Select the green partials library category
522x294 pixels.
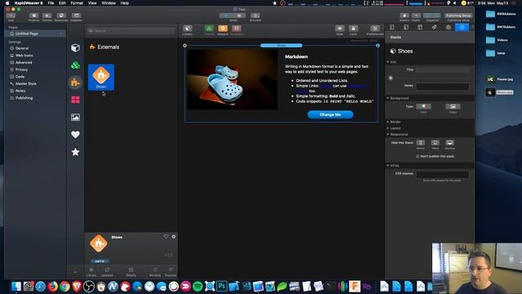[75, 65]
